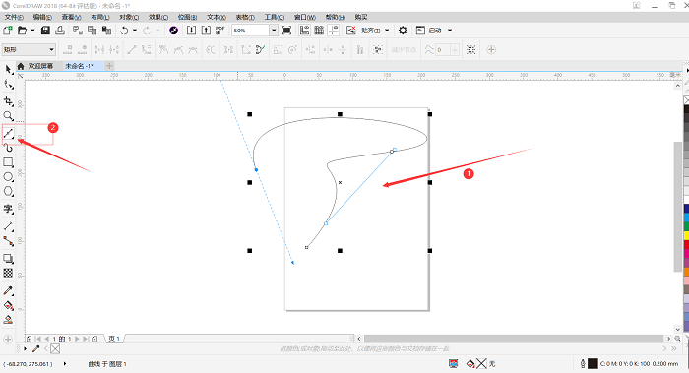This screenshot has height=373, width=689.
Task: Select the Crop tool
Action: tap(8, 101)
